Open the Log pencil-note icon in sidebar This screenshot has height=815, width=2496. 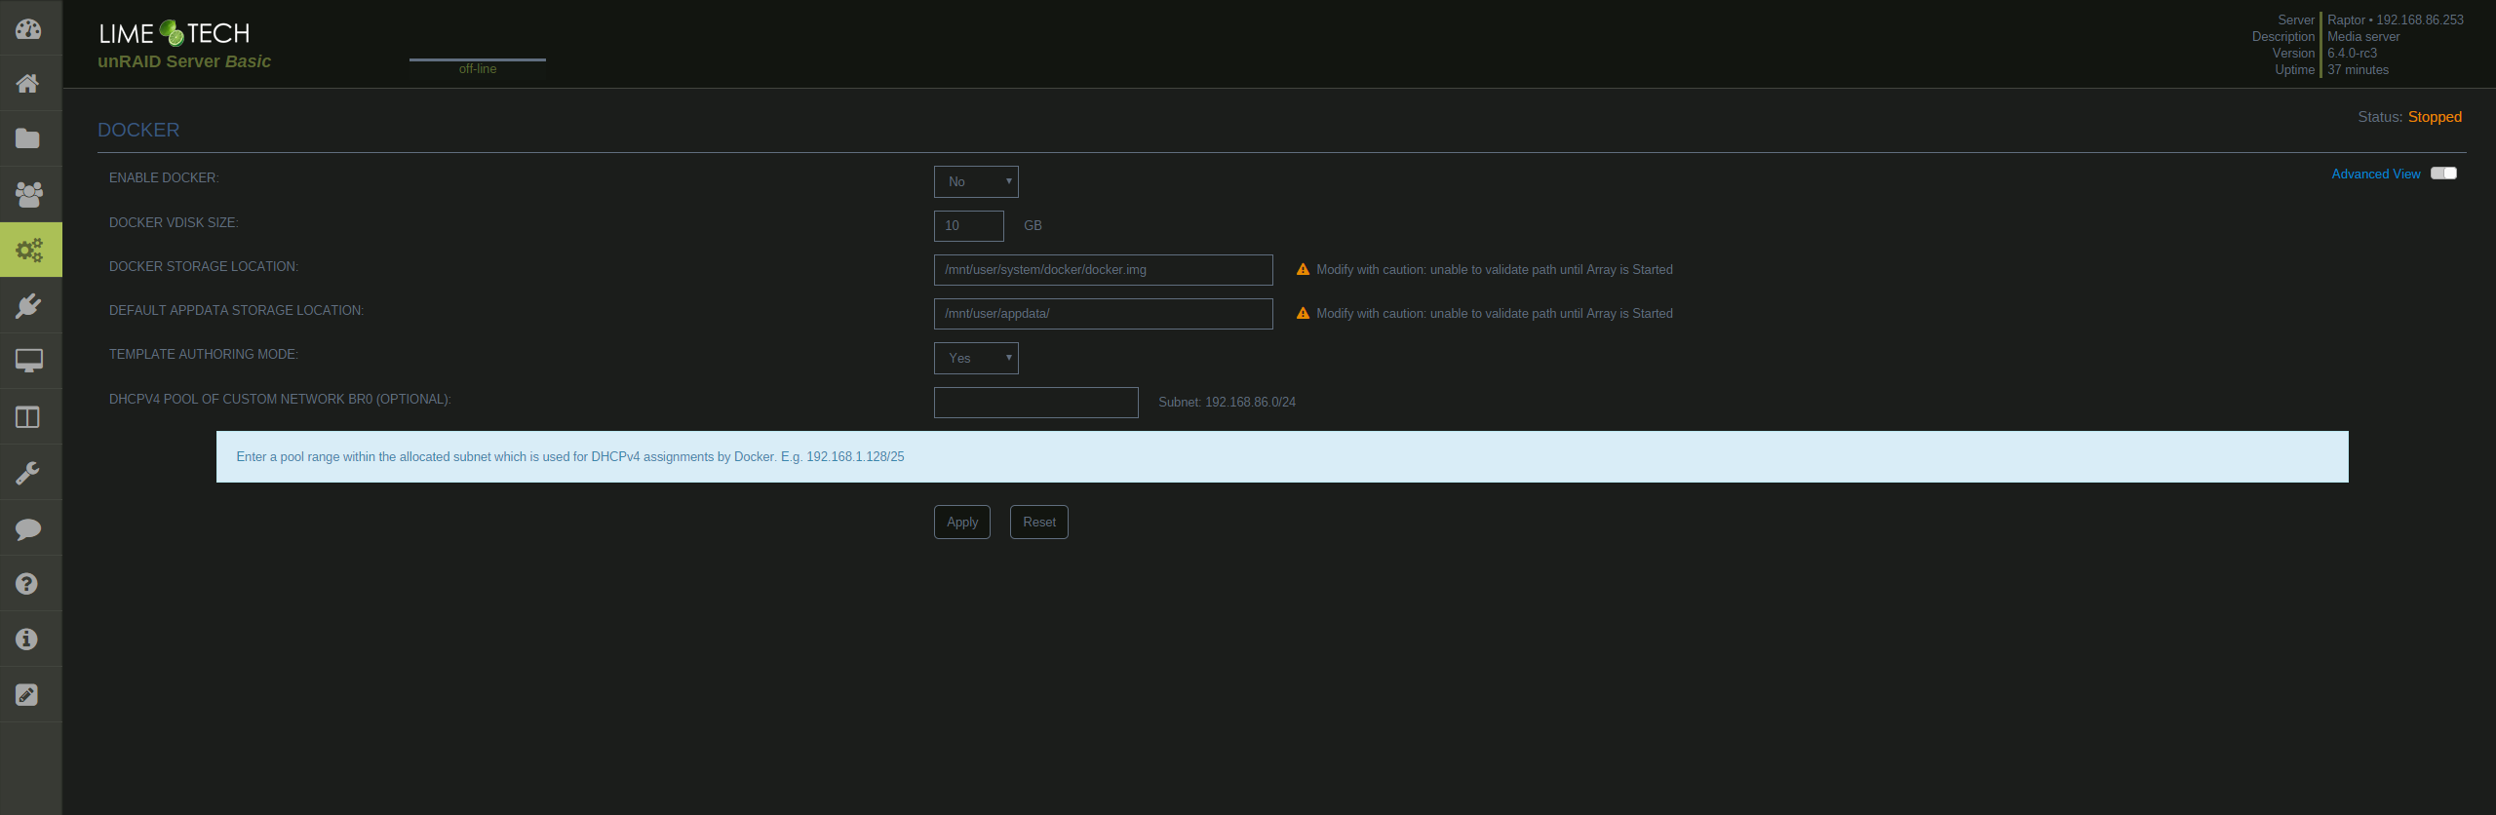click(x=27, y=695)
